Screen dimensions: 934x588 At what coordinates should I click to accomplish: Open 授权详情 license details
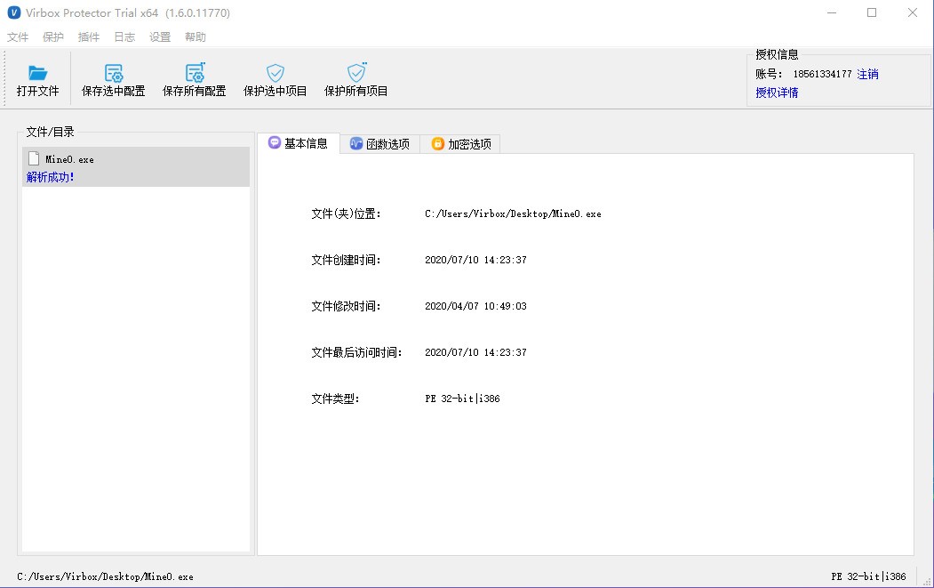tap(776, 93)
